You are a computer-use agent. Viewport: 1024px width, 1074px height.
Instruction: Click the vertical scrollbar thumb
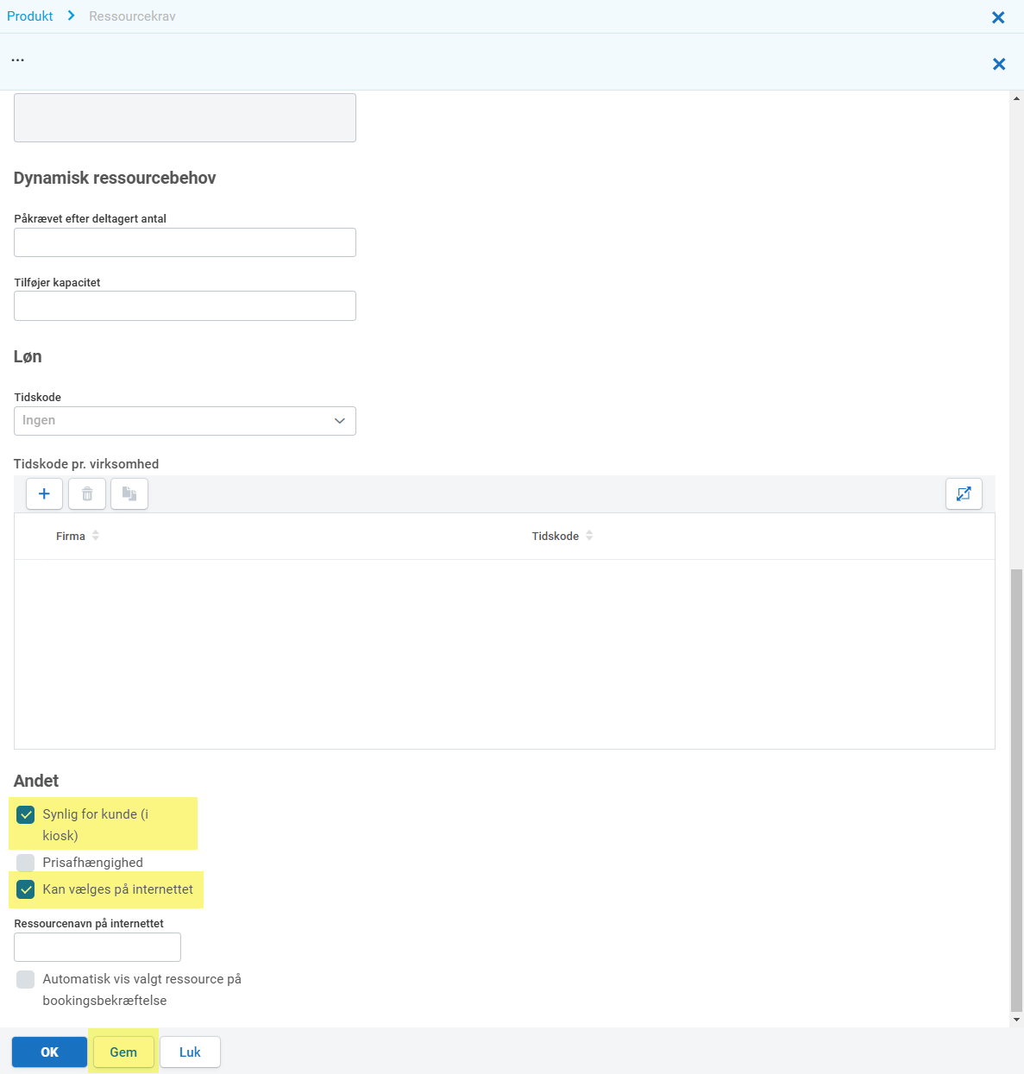pyautogui.click(x=1016, y=789)
